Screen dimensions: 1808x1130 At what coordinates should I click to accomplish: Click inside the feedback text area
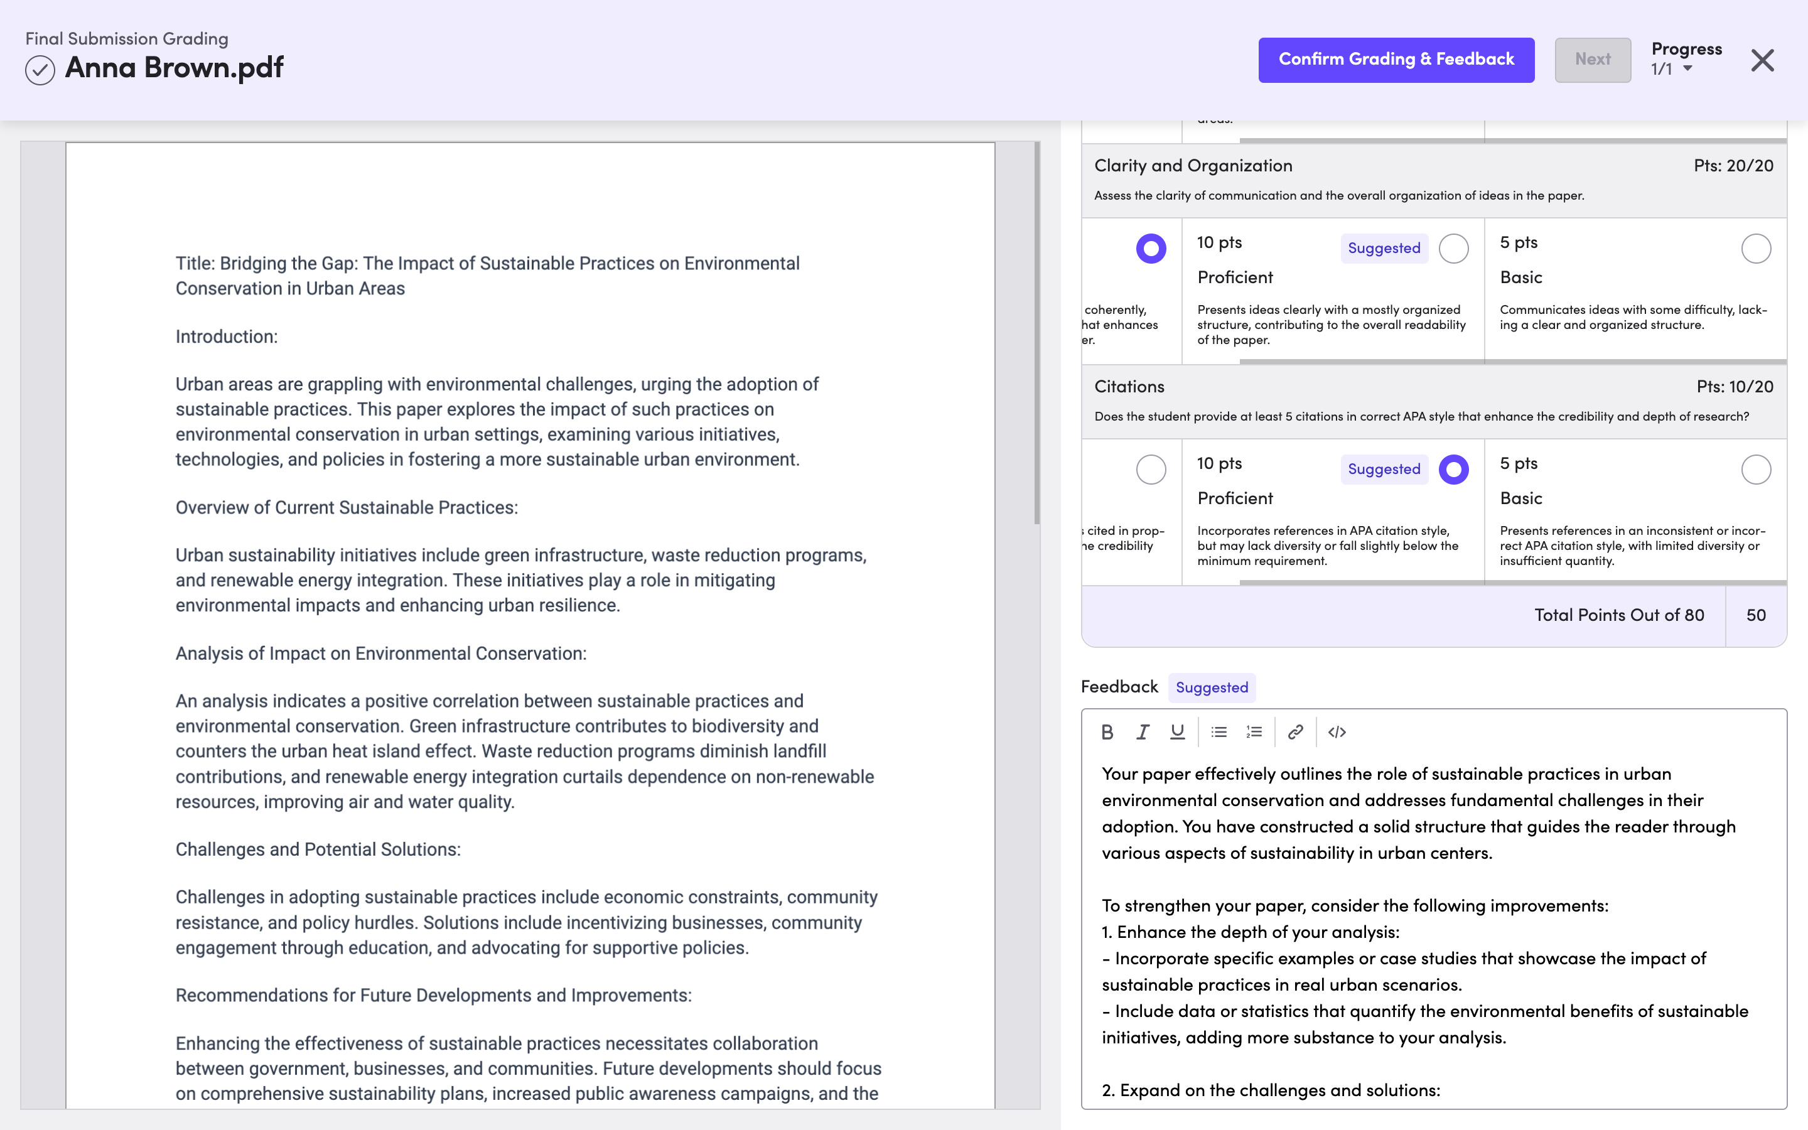(x=1419, y=897)
